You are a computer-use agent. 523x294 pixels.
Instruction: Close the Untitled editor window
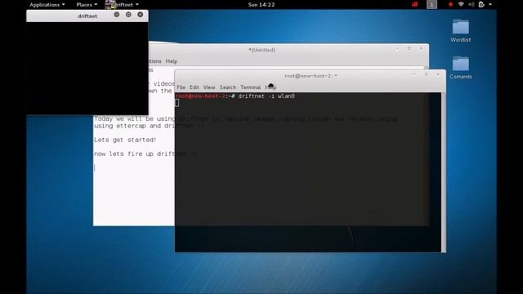[x=421, y=49]
